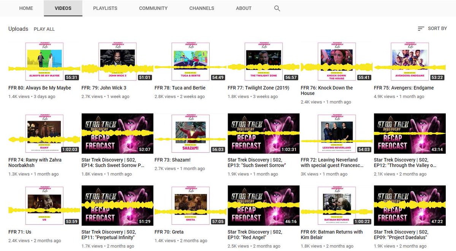Image resolution: width=456 pixels, height=251 pixels.
Task: Open the Playlists tab
Action: pyautogui.click(x=105, y=8)
